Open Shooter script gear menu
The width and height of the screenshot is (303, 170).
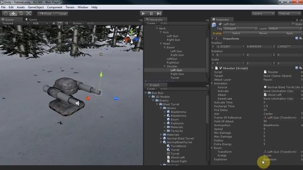click(x=301, y=68)
